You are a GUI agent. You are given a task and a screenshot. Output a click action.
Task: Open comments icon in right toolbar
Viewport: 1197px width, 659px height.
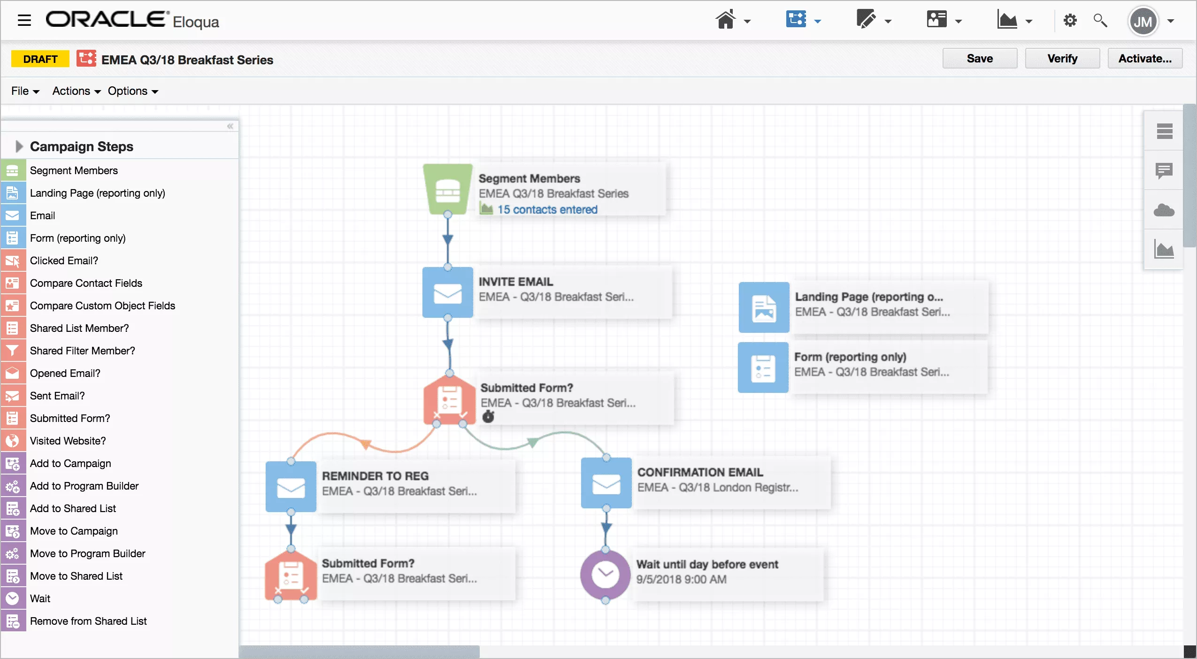1164,170
